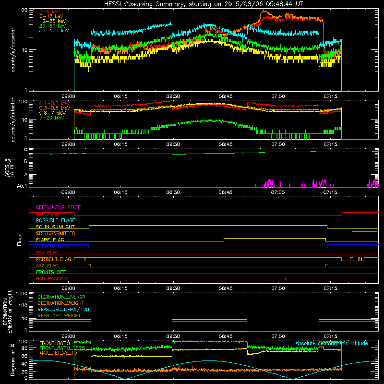Click the FRONT_RATIO_1225 legend entry
Screen dimensions: 384x384
(x=62, y=348)
